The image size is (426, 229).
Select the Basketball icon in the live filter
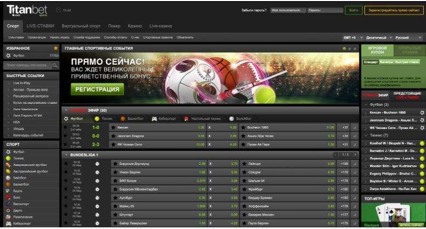[123, 118]
